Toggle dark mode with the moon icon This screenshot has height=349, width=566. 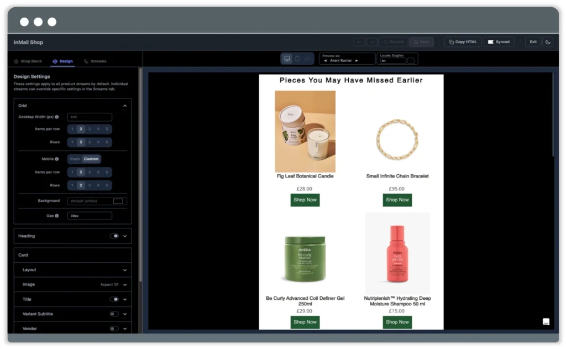click(549, 42)
